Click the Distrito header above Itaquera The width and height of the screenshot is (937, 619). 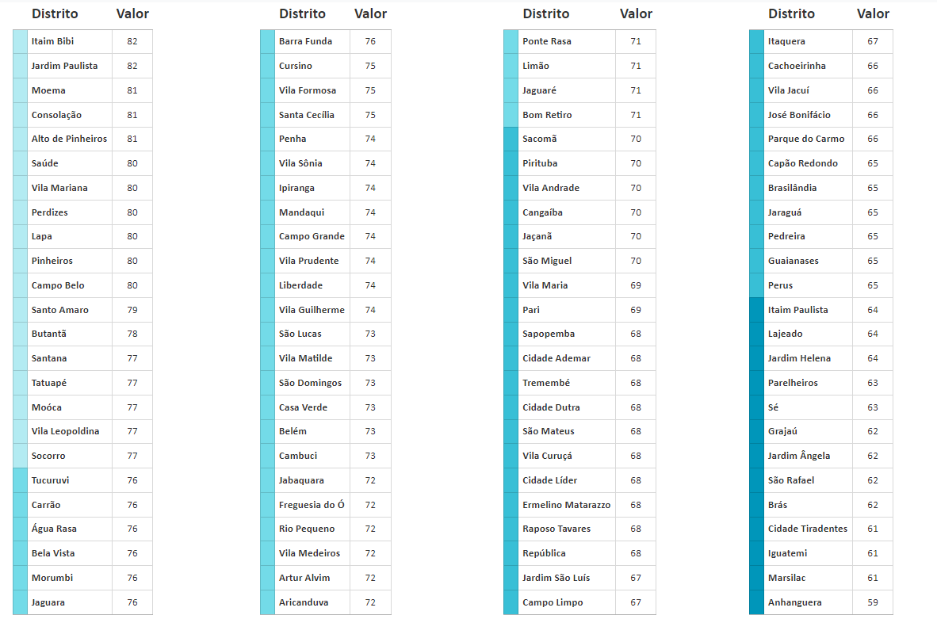(791, 13)
